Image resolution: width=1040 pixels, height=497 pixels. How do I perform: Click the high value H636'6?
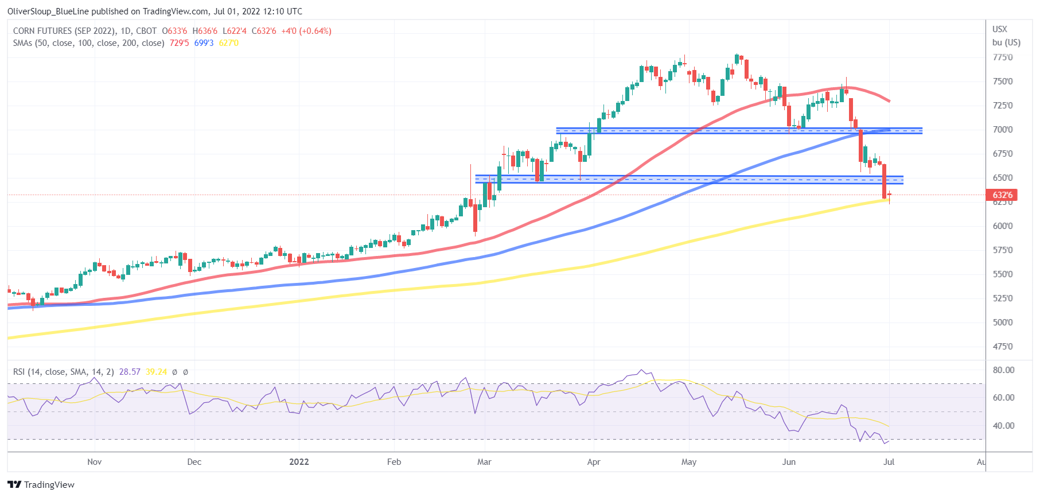(205, 31)
